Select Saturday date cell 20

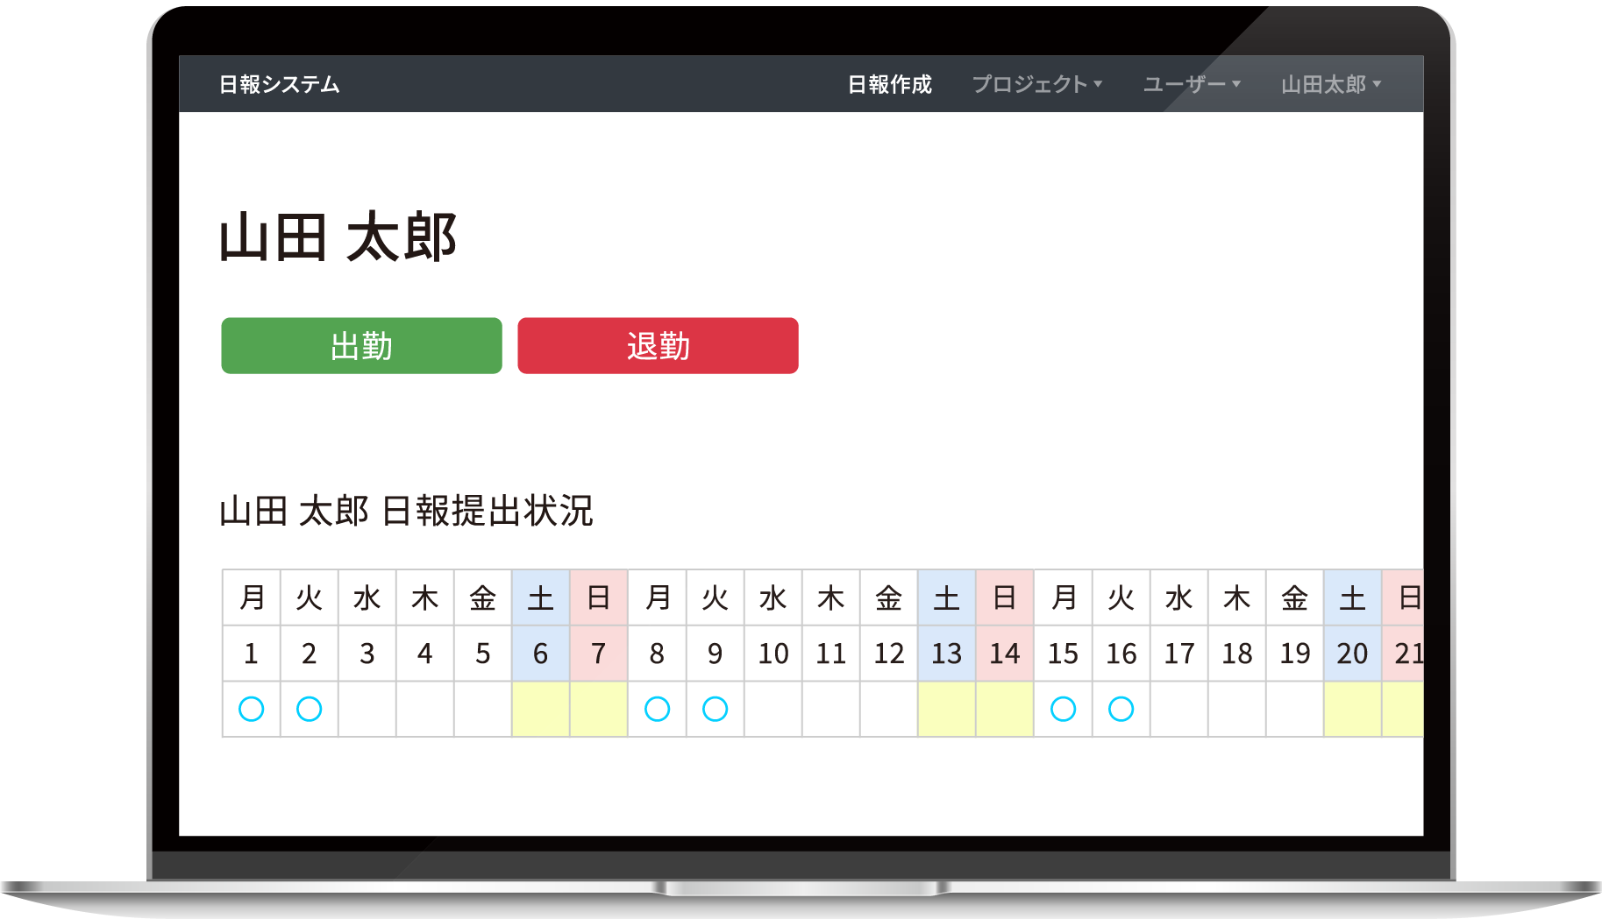click(1353, 654)
